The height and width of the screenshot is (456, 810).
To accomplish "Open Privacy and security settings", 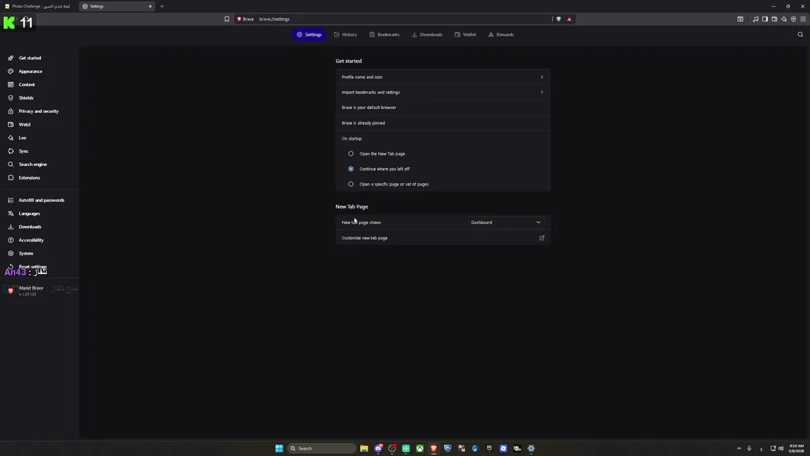I will pos(39,111).
